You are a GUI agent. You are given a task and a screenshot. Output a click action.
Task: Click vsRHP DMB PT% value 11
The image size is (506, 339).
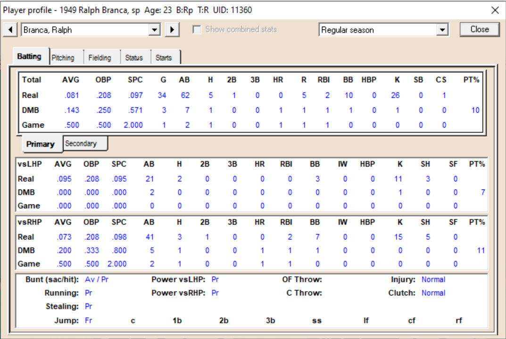(481, 250)
